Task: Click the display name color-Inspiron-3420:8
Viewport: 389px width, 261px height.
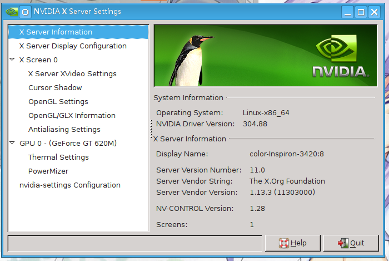Action: coord(287,154)
